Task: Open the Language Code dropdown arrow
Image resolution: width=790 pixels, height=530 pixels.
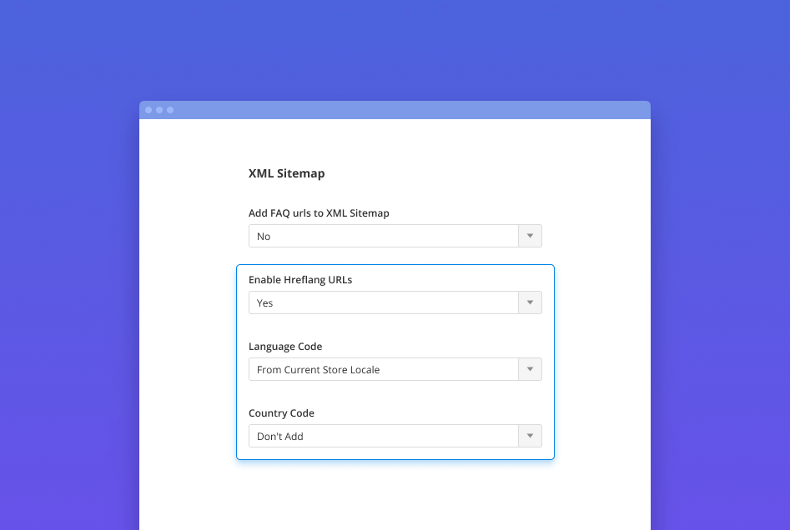Action: pos(530,370)
